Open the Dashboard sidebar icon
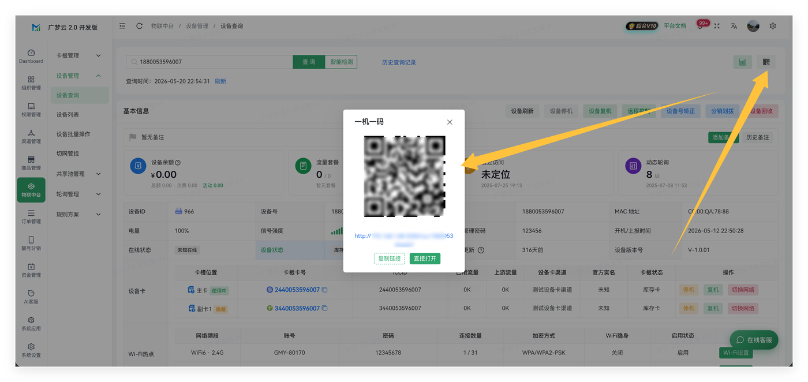Image resolution: width=808 pixels, height=382 pixels. 31,56
